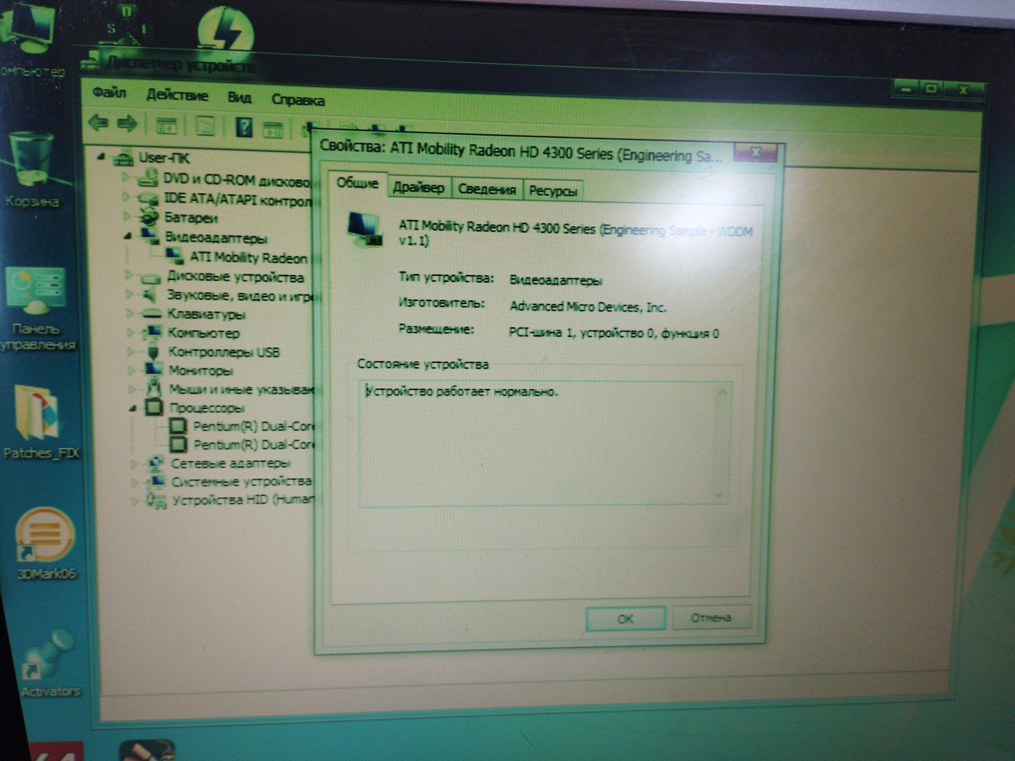Expand DVD и CD-ROM дисководы node
Image resolution: width=1015 pixels, height=761 pixels.
point(125,177)
